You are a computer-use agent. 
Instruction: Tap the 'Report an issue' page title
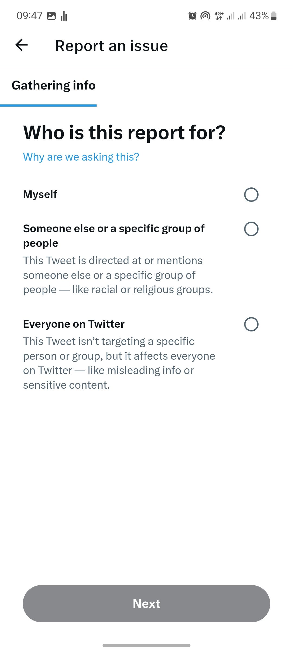coord(112,46)
